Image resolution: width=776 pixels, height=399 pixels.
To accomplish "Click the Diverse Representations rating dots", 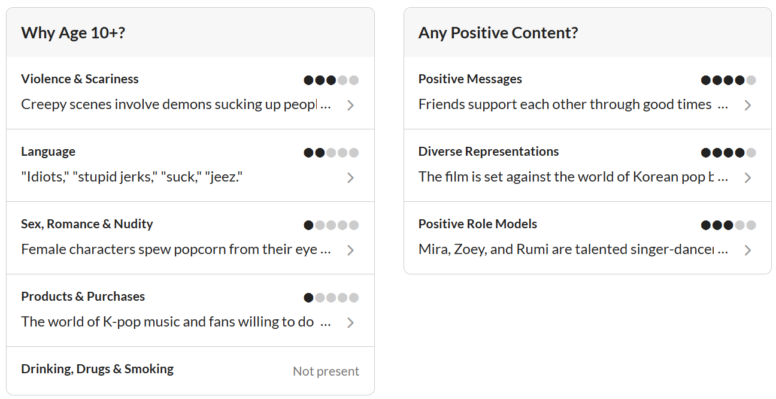I will [728, 153].
